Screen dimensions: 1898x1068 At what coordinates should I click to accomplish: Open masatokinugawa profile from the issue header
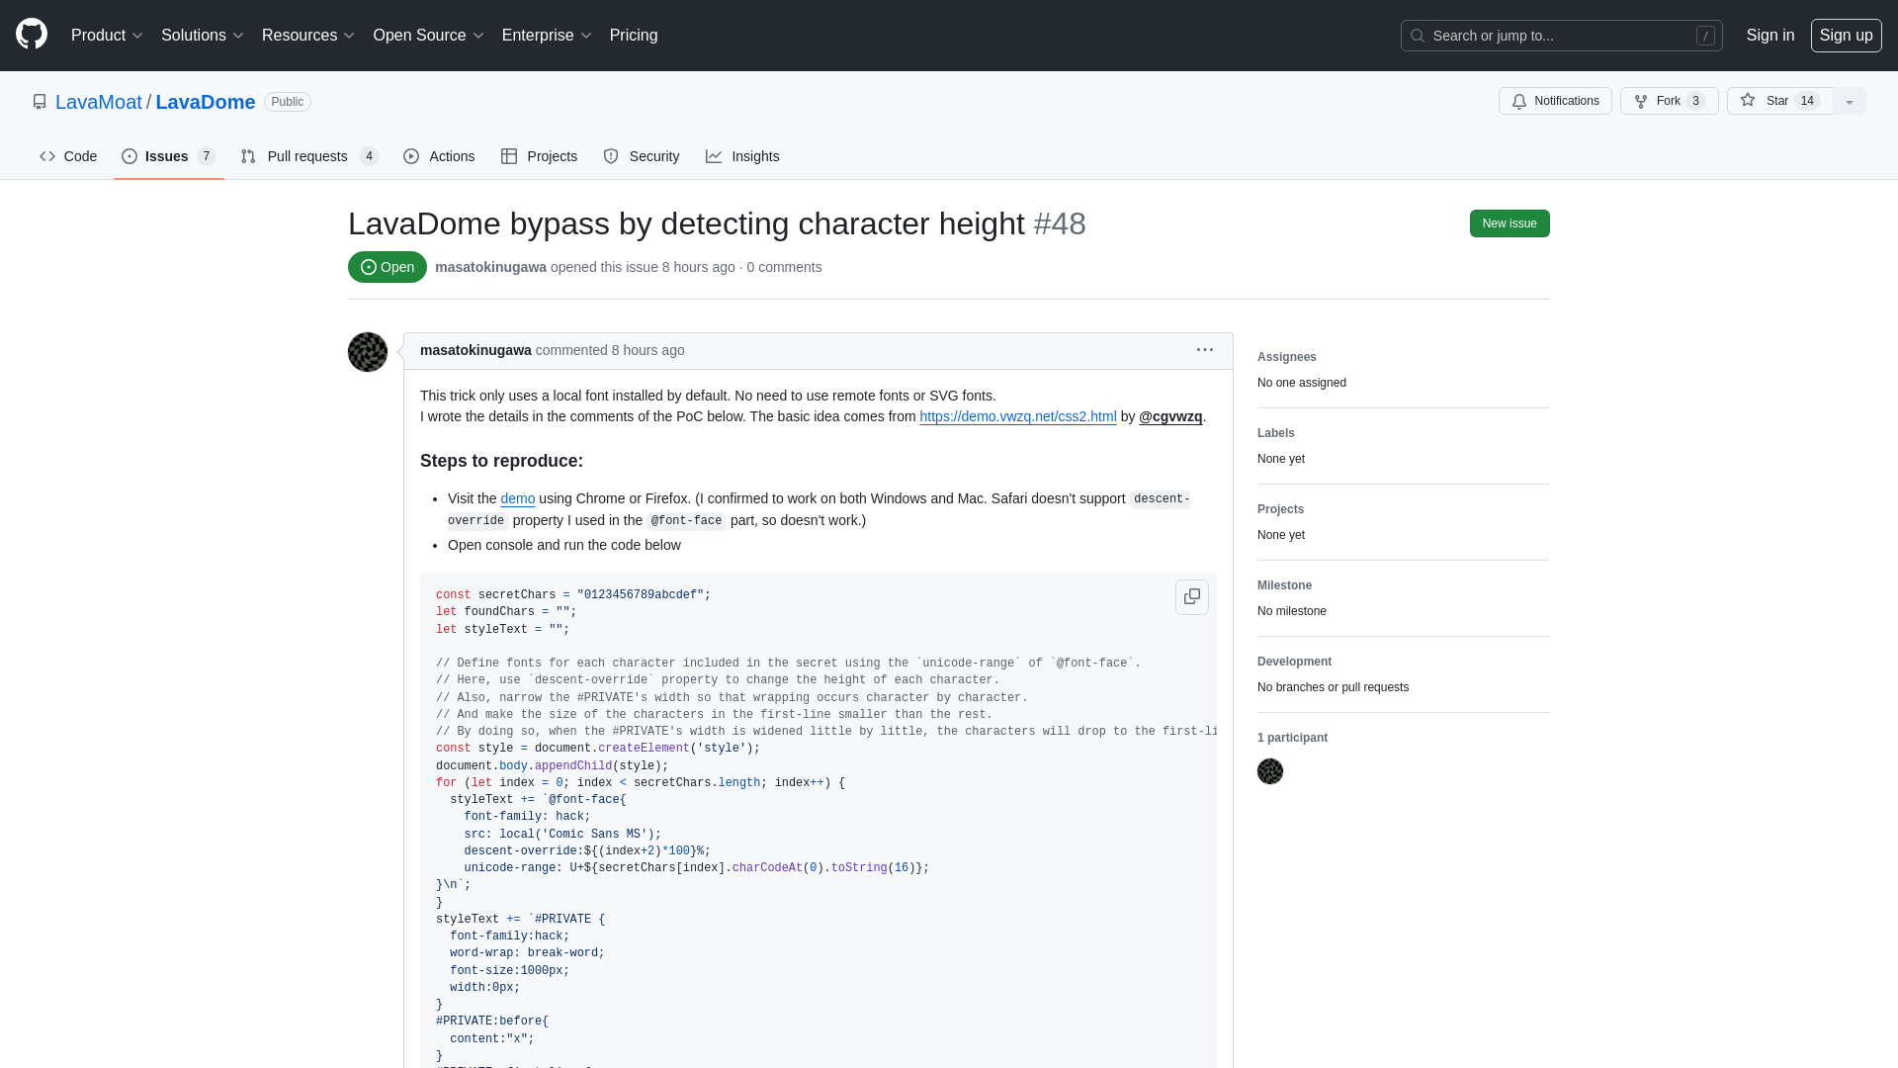[490, 267]
